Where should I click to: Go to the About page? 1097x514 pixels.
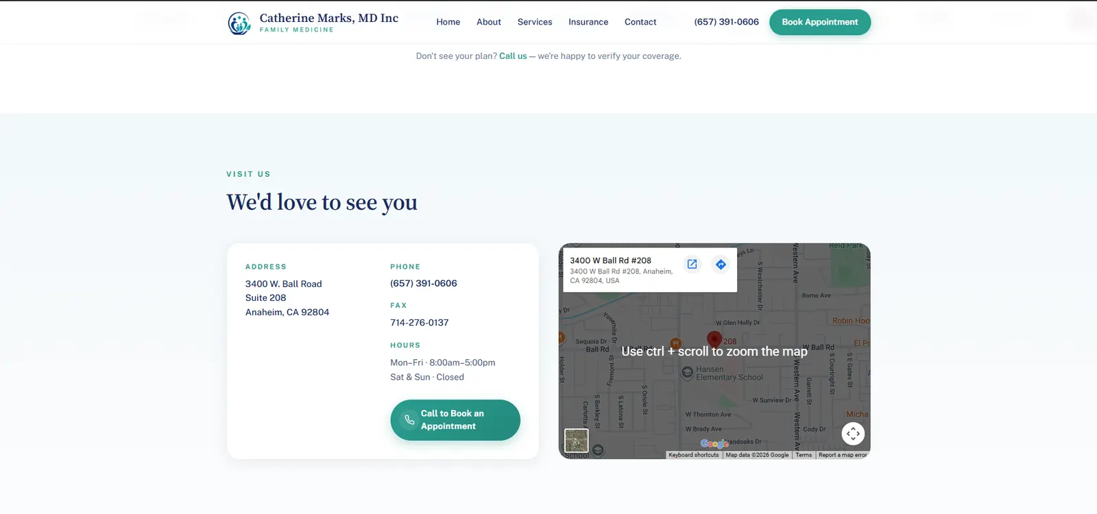point(489,22)
